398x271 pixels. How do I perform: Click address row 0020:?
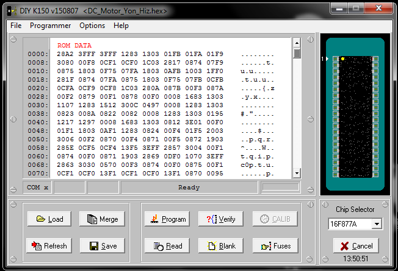click(x=38, y=88)
